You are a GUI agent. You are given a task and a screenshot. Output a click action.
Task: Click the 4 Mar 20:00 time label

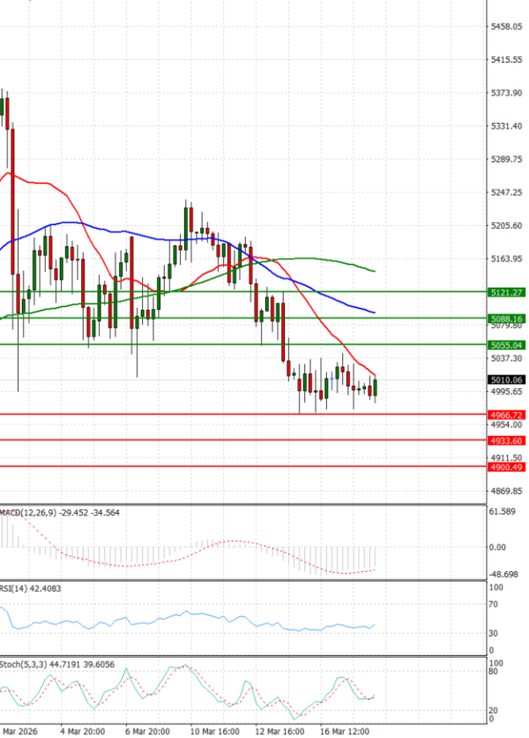pos(83,732)
